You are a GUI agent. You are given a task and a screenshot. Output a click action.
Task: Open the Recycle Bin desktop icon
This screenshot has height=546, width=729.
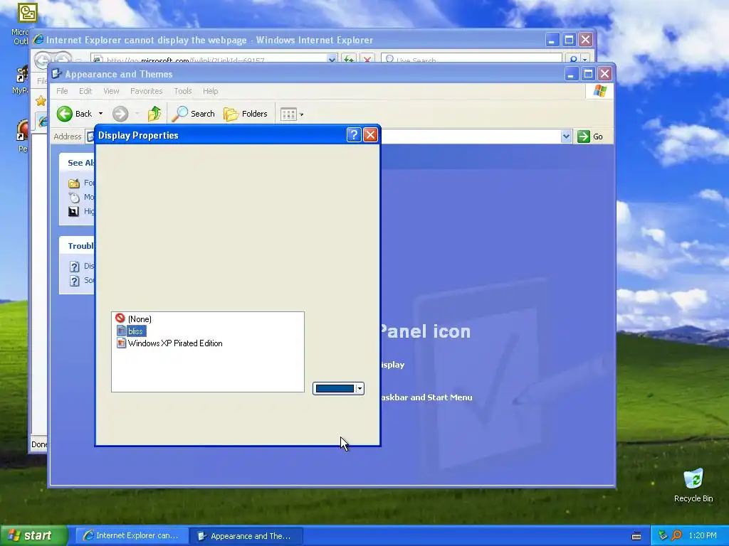(x=693, y=485)
